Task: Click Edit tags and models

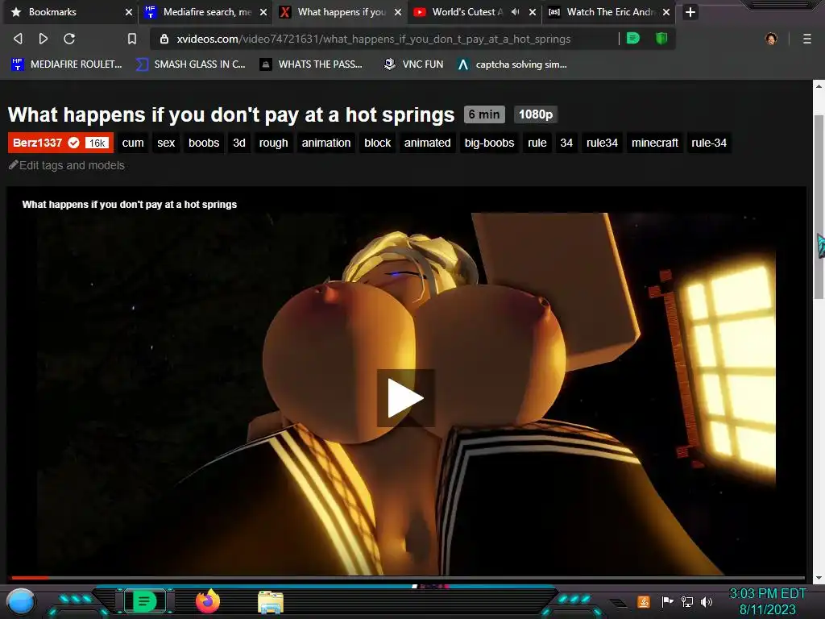Action: (67, 165)
